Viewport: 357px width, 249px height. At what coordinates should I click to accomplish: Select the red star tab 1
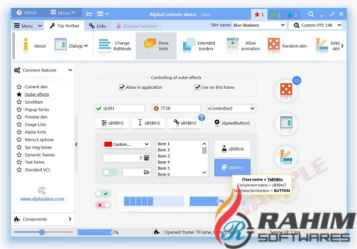pos(259,14)
